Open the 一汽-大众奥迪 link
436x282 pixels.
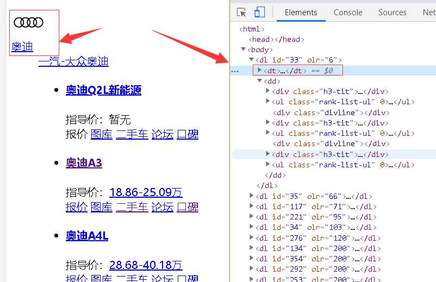73,62
